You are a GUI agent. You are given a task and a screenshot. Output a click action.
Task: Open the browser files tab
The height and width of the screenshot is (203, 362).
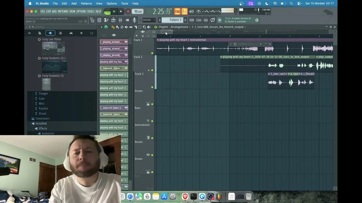[x=40, y=33]
